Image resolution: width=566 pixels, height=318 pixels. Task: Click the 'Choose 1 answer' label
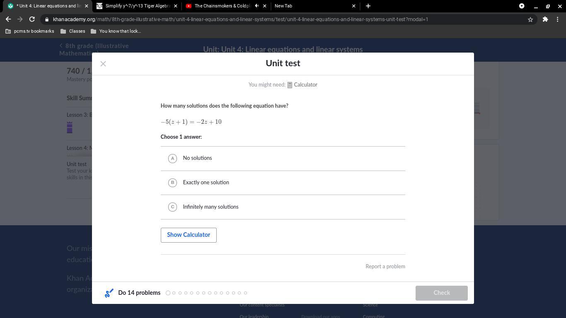click(181, 137)
